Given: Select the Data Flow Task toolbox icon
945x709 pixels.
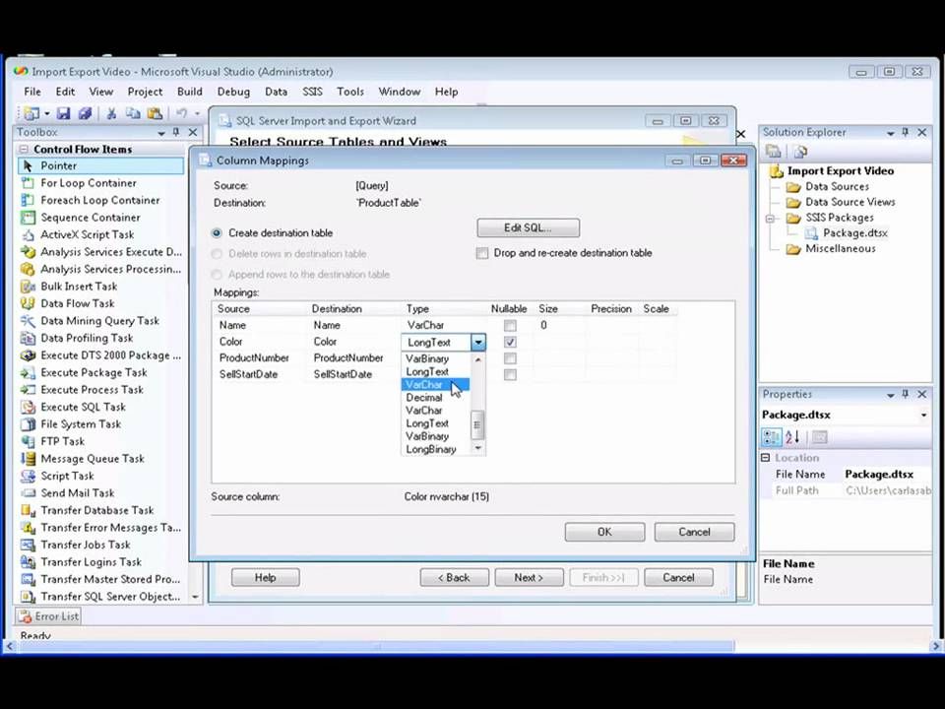Looking at the screenshot, I should pos(28,303).
